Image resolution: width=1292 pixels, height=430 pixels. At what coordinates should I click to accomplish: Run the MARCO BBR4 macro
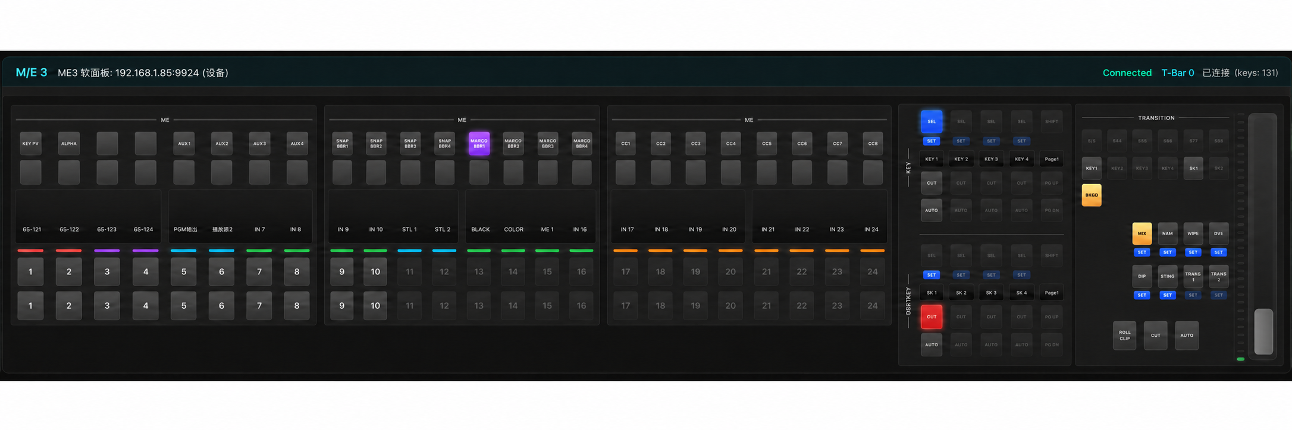pyautogui.click(x=582, y=144)
